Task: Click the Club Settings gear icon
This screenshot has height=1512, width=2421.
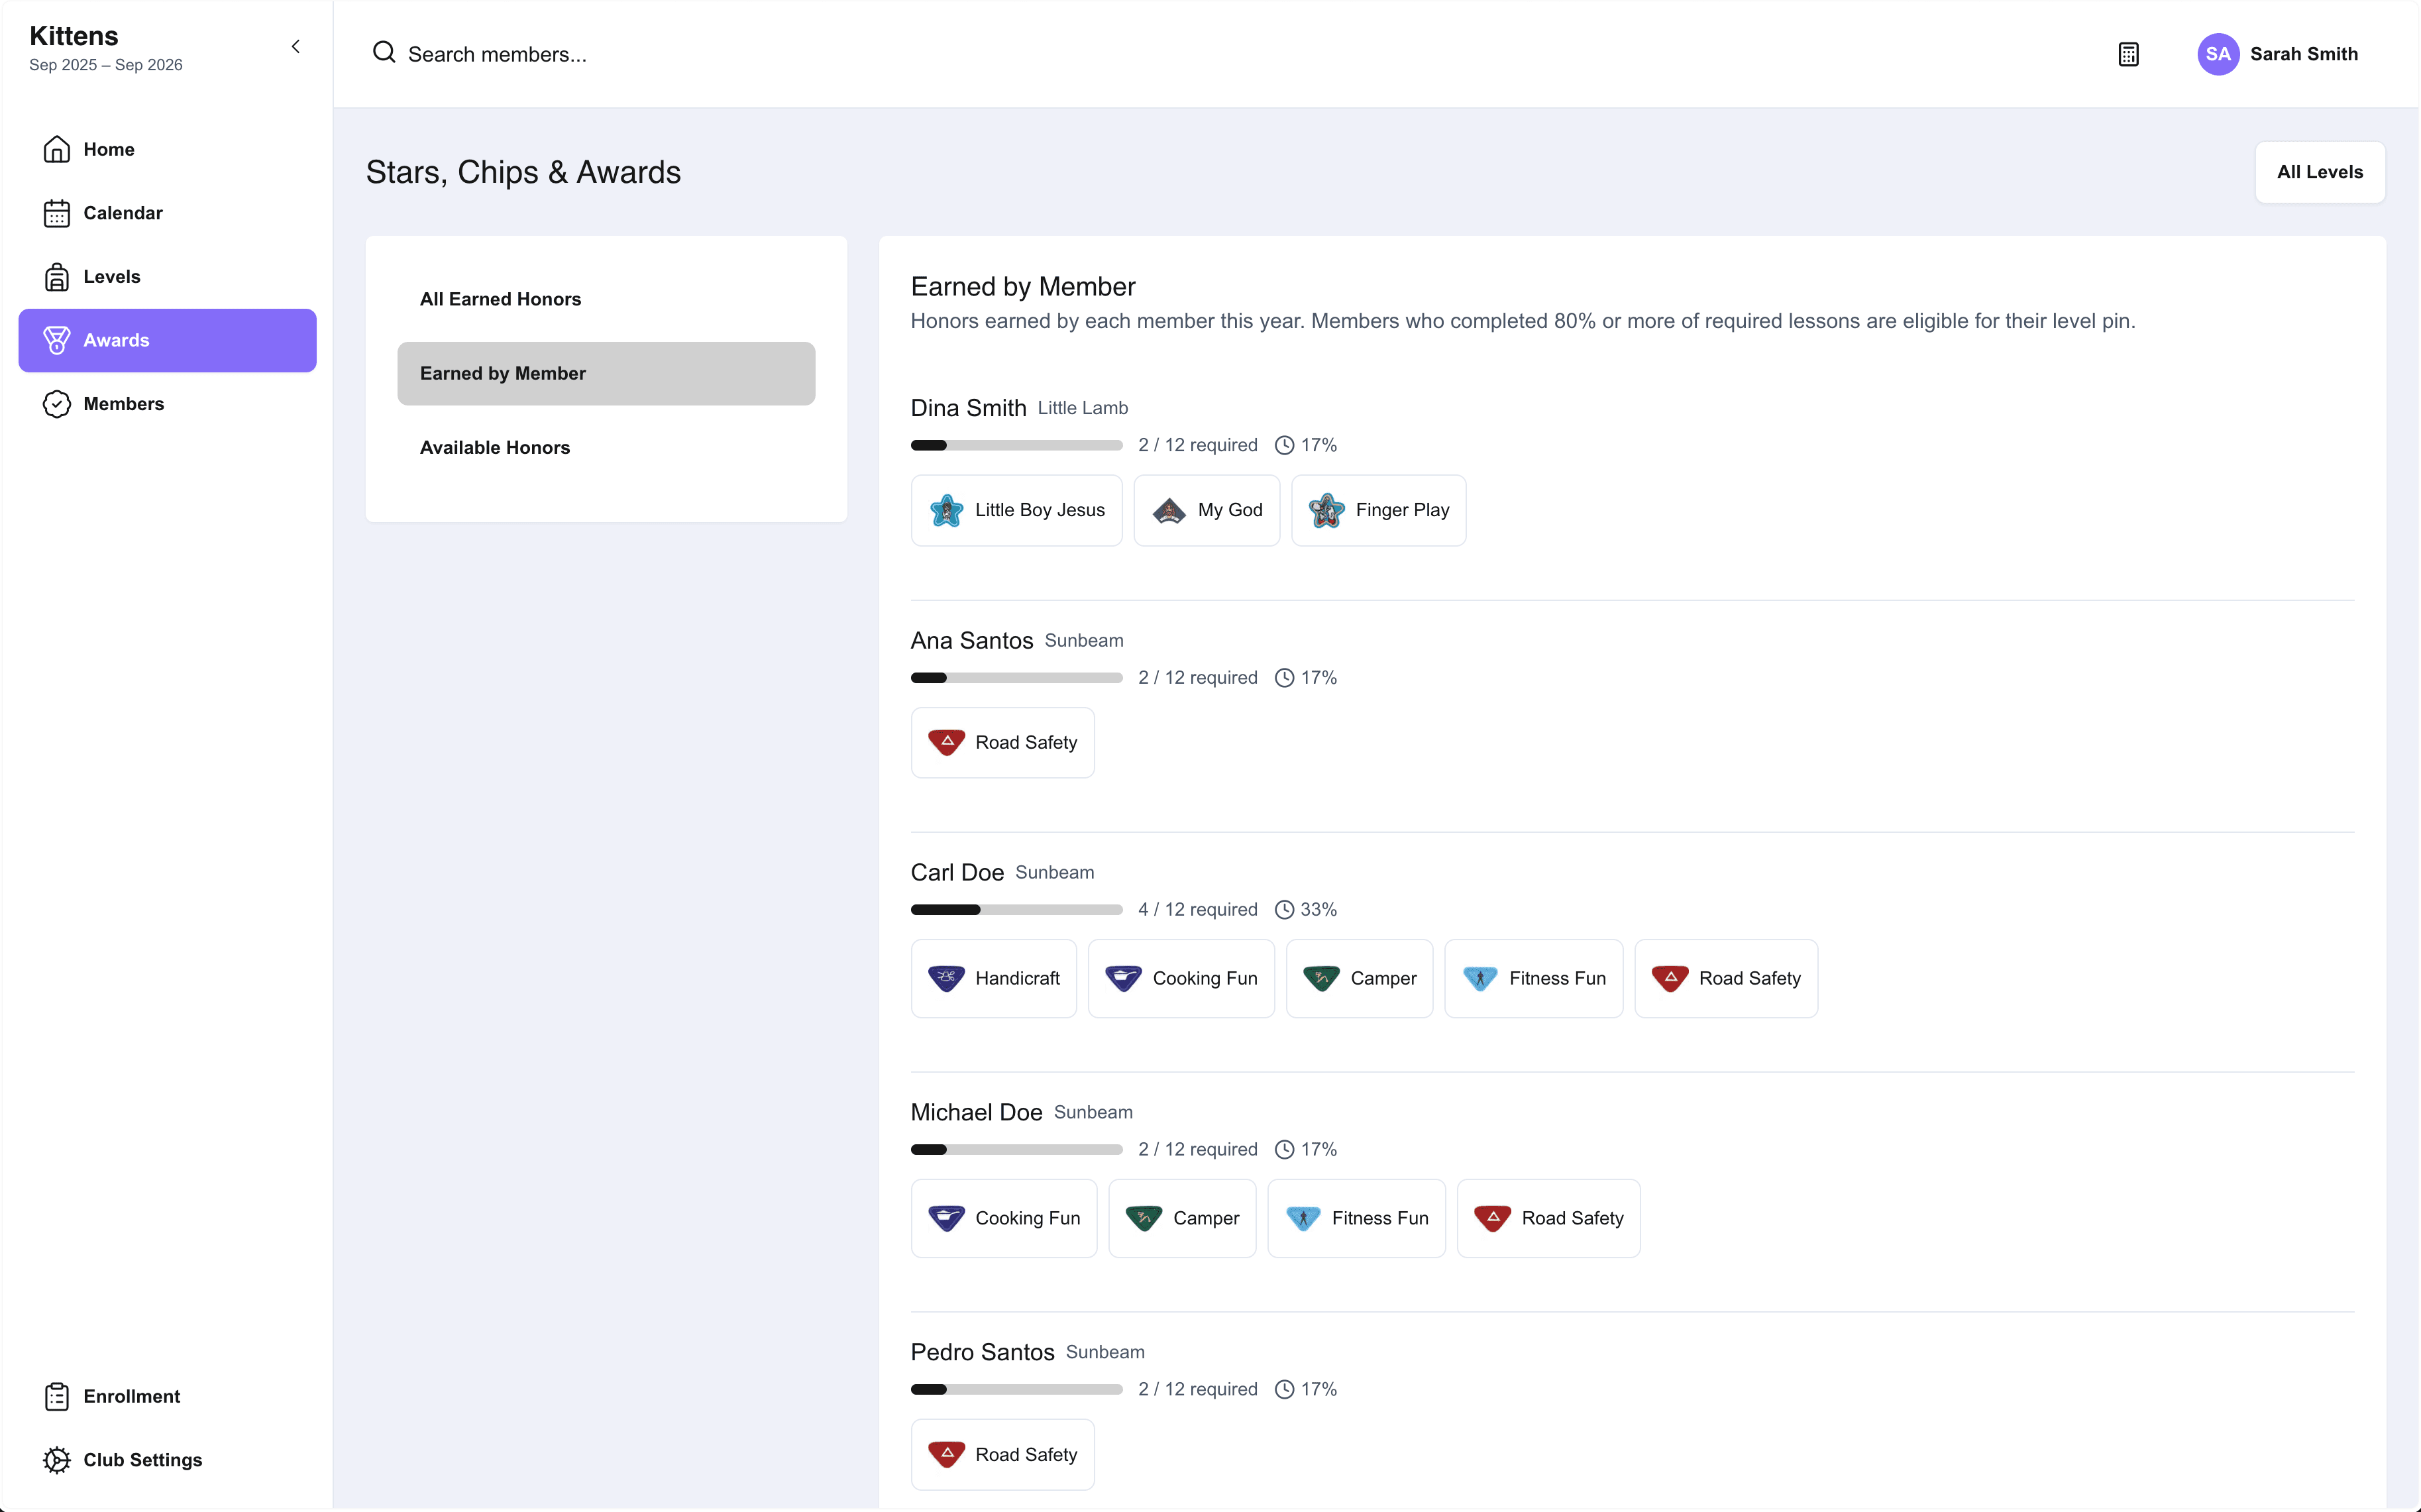Action: [x=57, y=1460]
